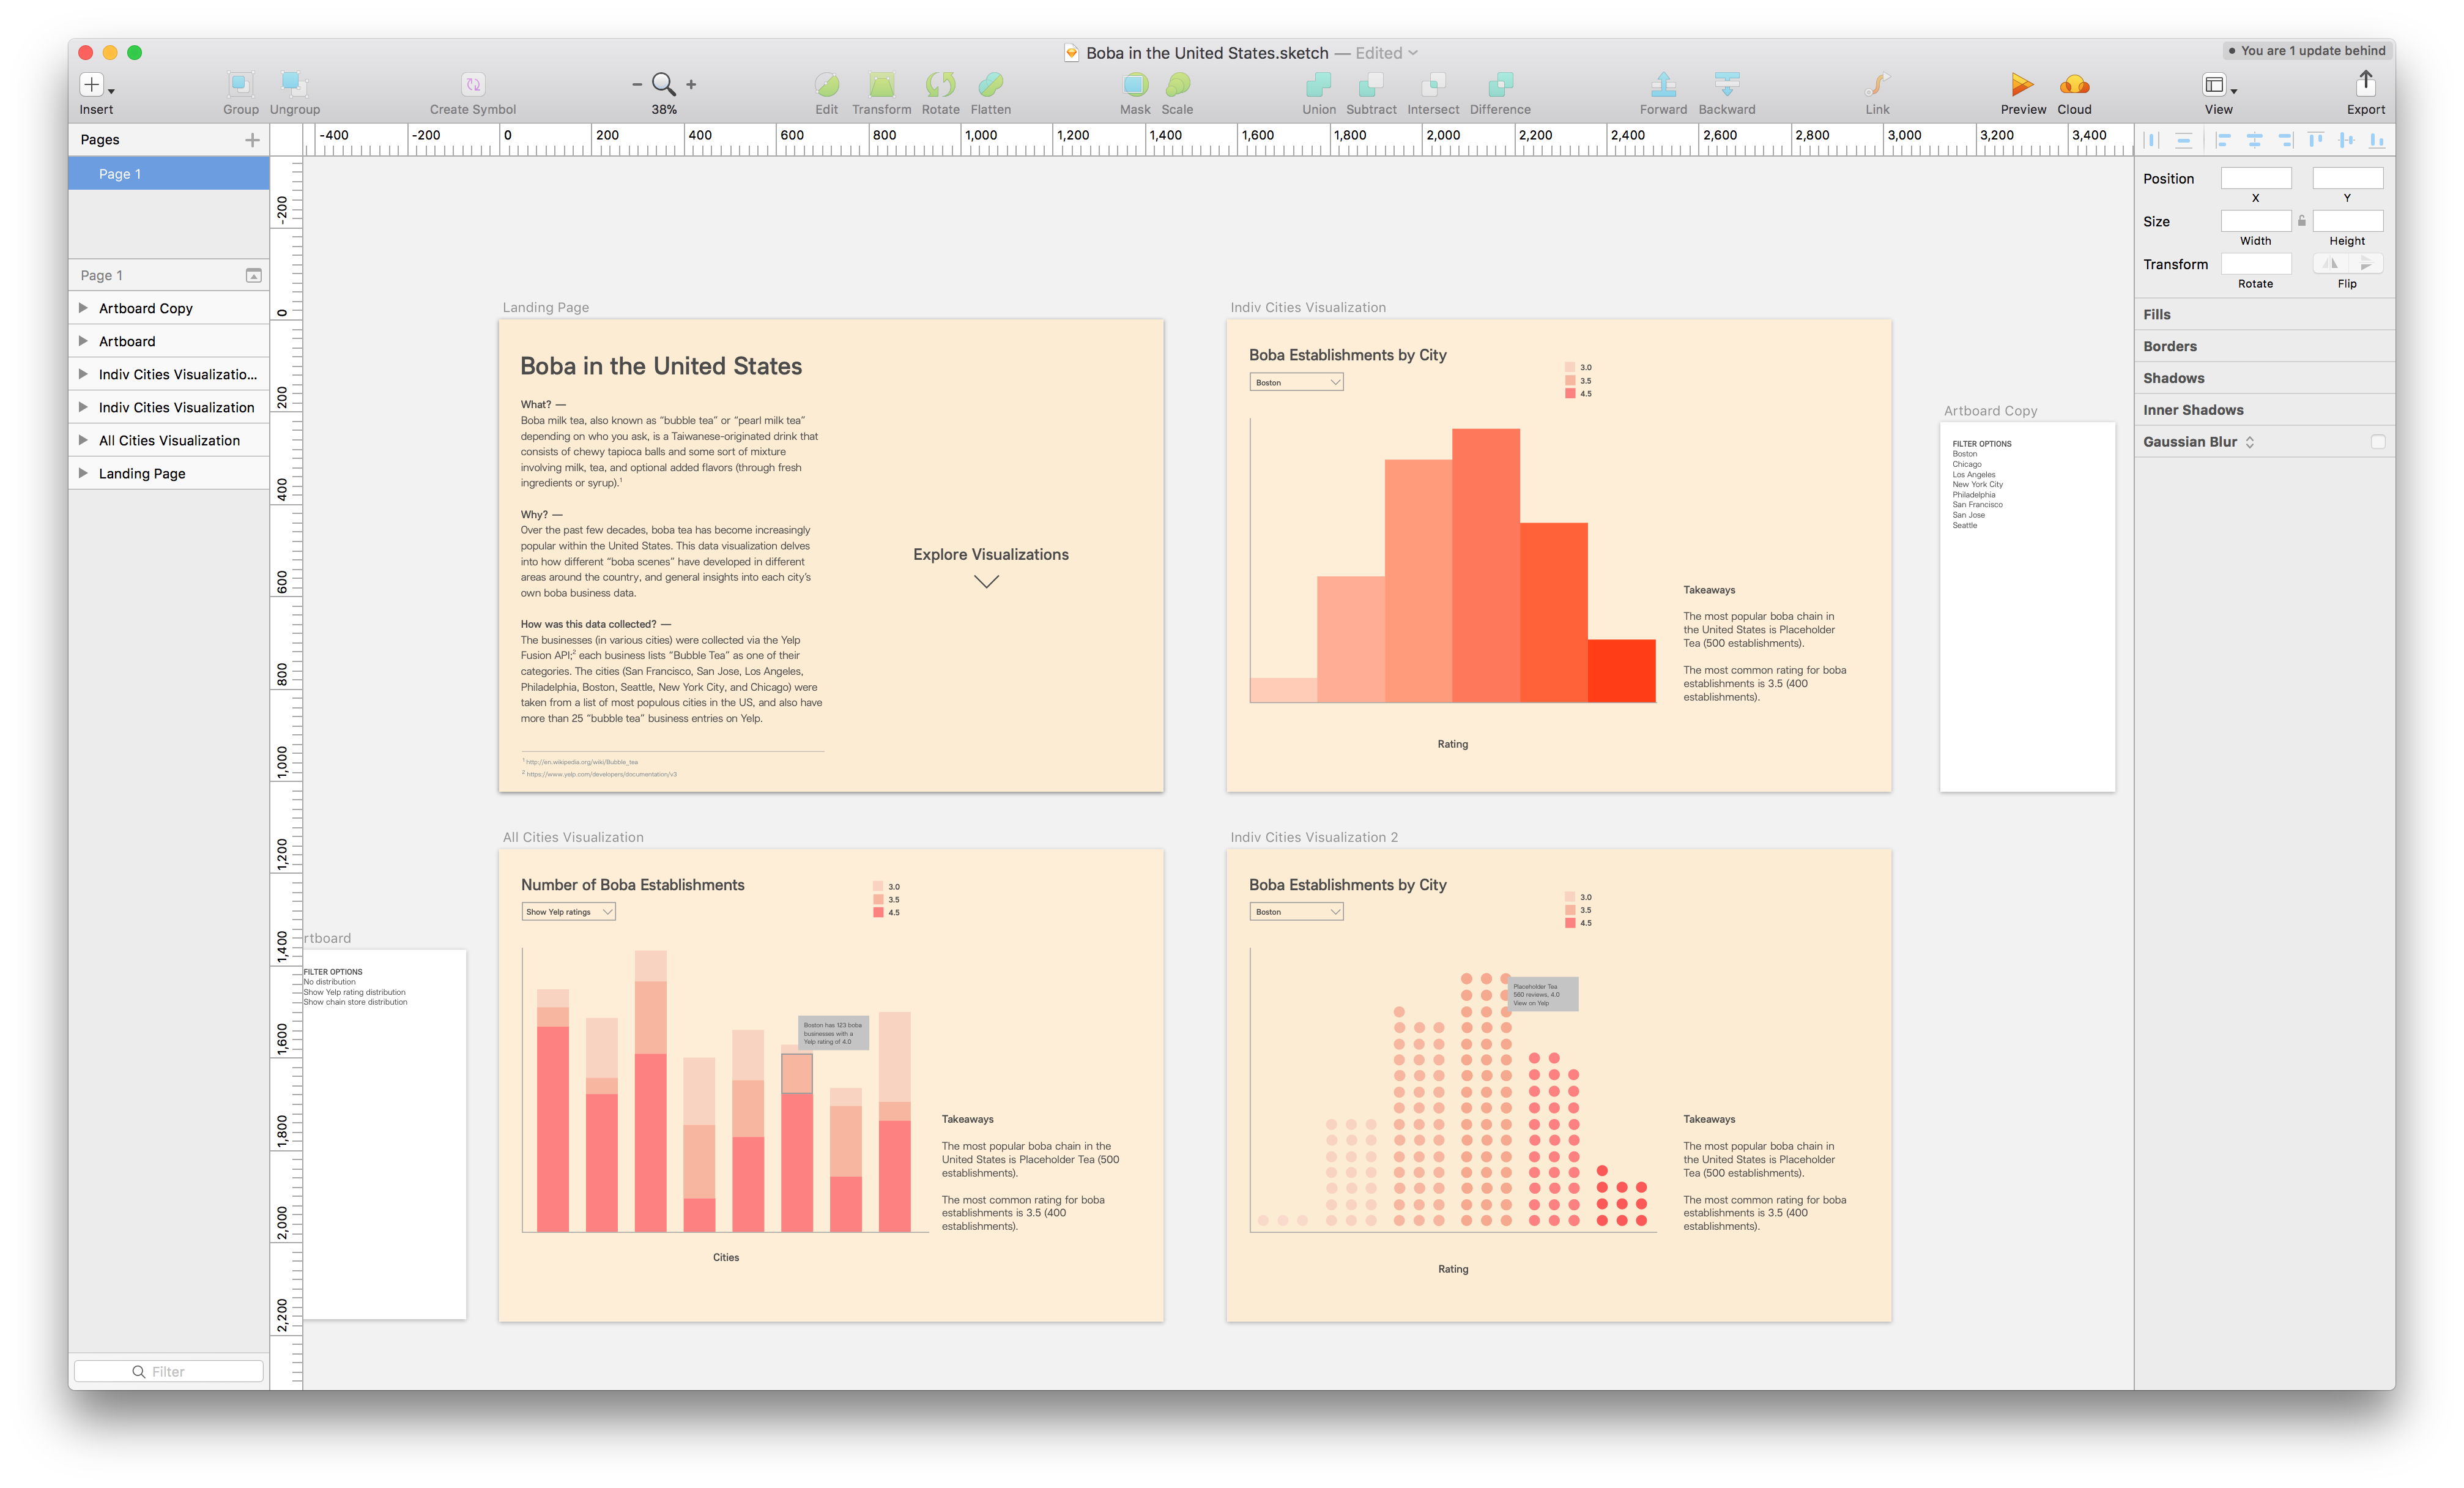This screenshot has height=1488, width=2464.
Task: Expand the Artboard Copy layer
Action: [83, 308]
